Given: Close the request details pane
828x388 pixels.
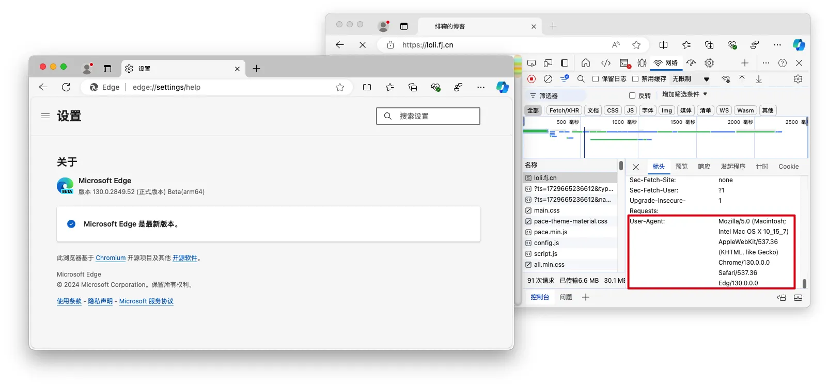Looking at the screenshot, I should [x=636, y=167].
